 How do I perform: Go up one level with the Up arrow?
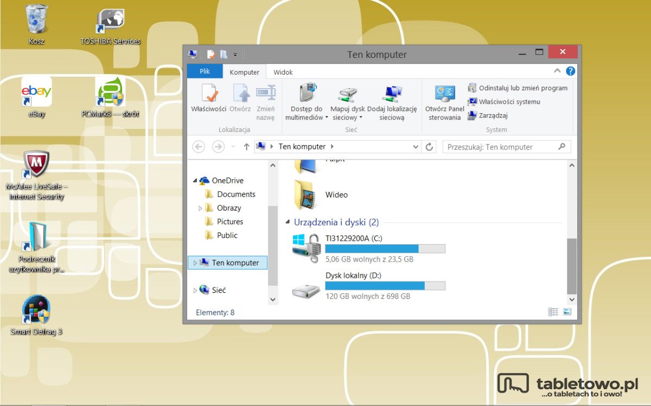click(x=246, y=147)
